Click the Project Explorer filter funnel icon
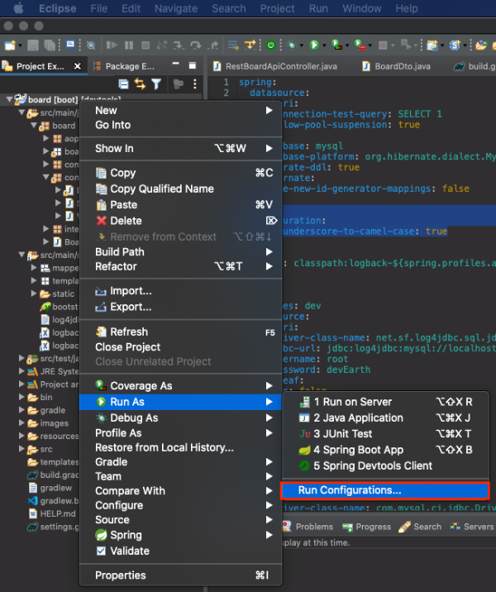Screen dimensions: 496x592 pos(156,84)
